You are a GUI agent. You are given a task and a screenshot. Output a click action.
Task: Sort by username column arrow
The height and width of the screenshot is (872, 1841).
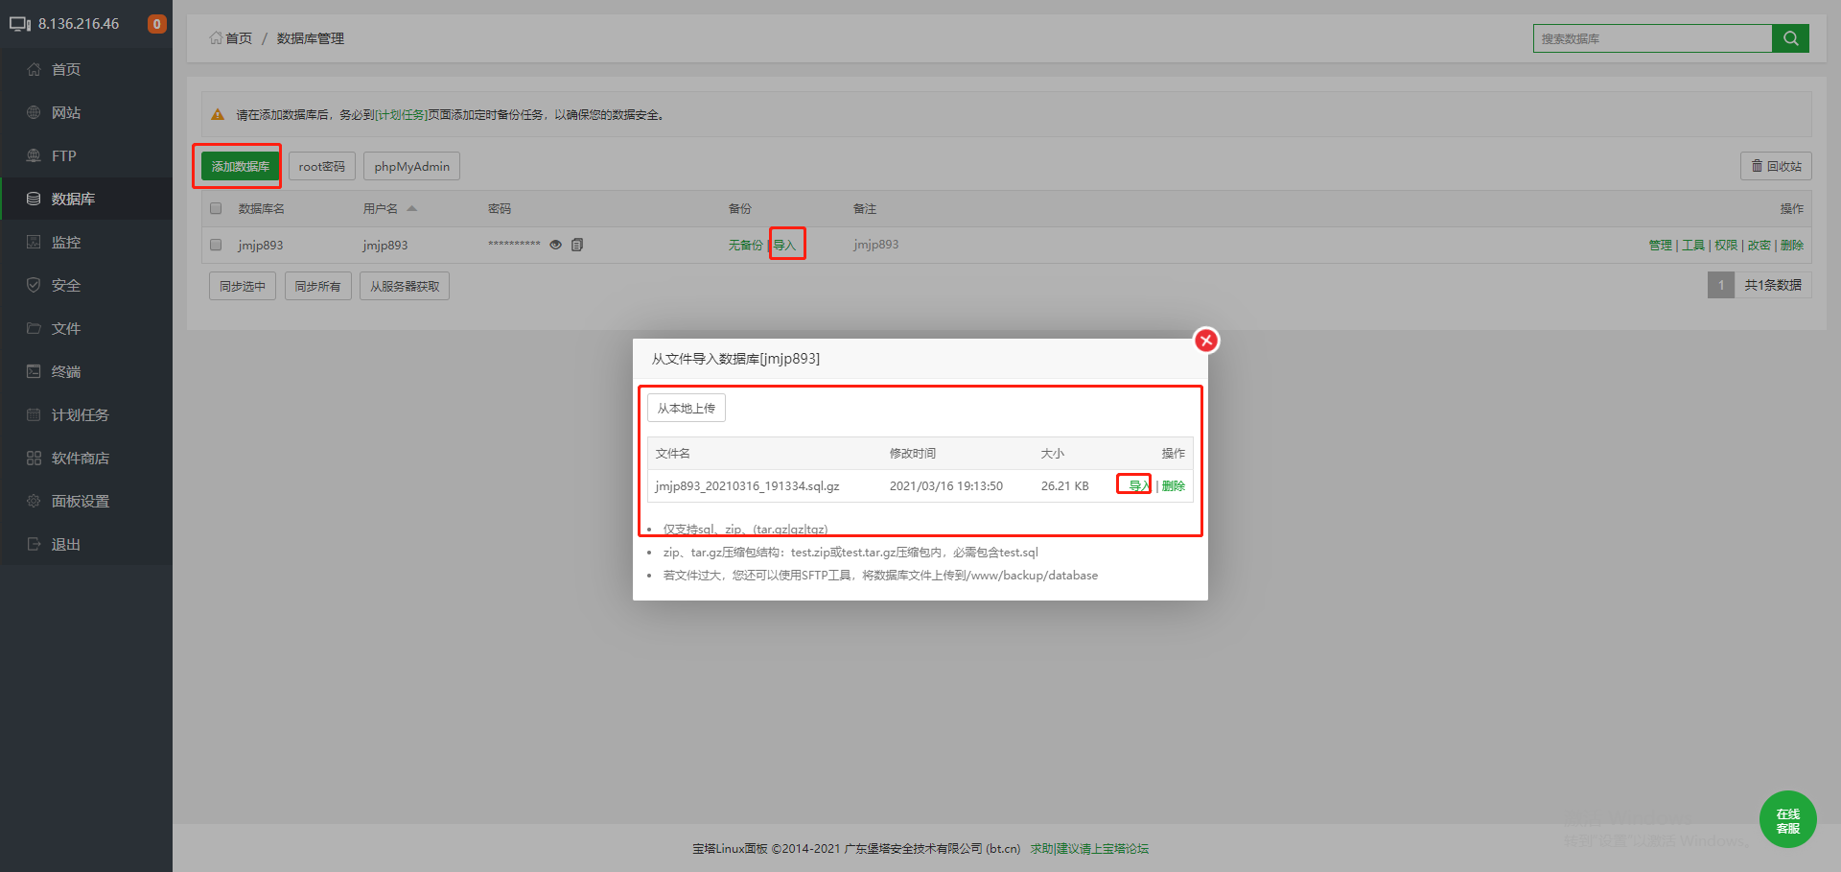[411, 208]
